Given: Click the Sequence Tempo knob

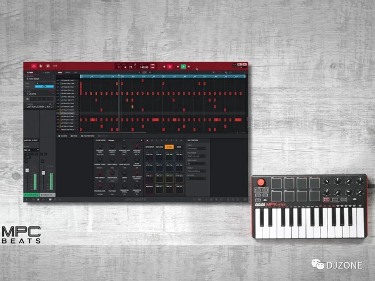Looking at the screenshot, I should pyautogui.click(x=100, y=146).
